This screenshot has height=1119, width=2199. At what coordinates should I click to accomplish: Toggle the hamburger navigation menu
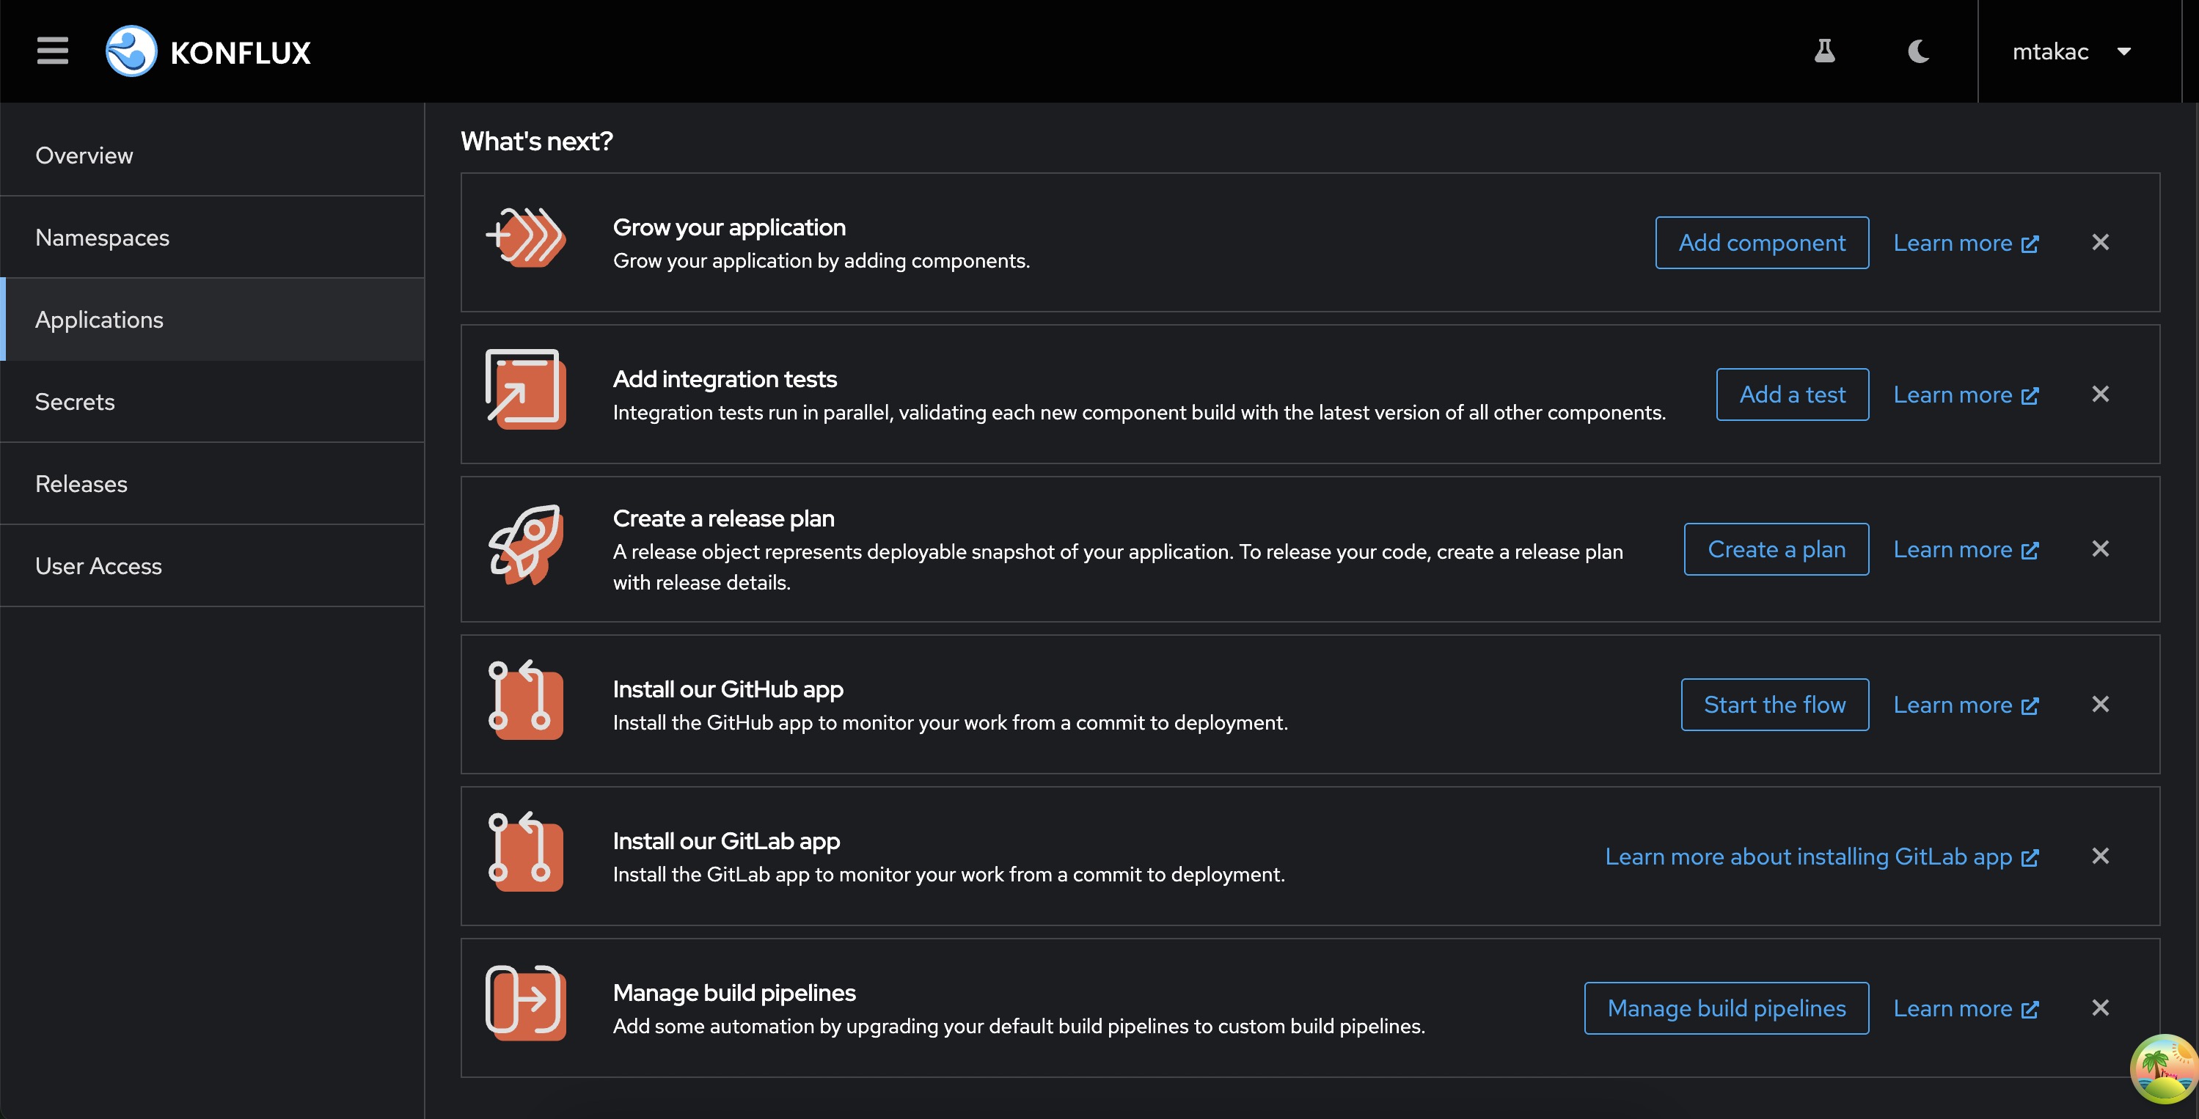(52, 51)
